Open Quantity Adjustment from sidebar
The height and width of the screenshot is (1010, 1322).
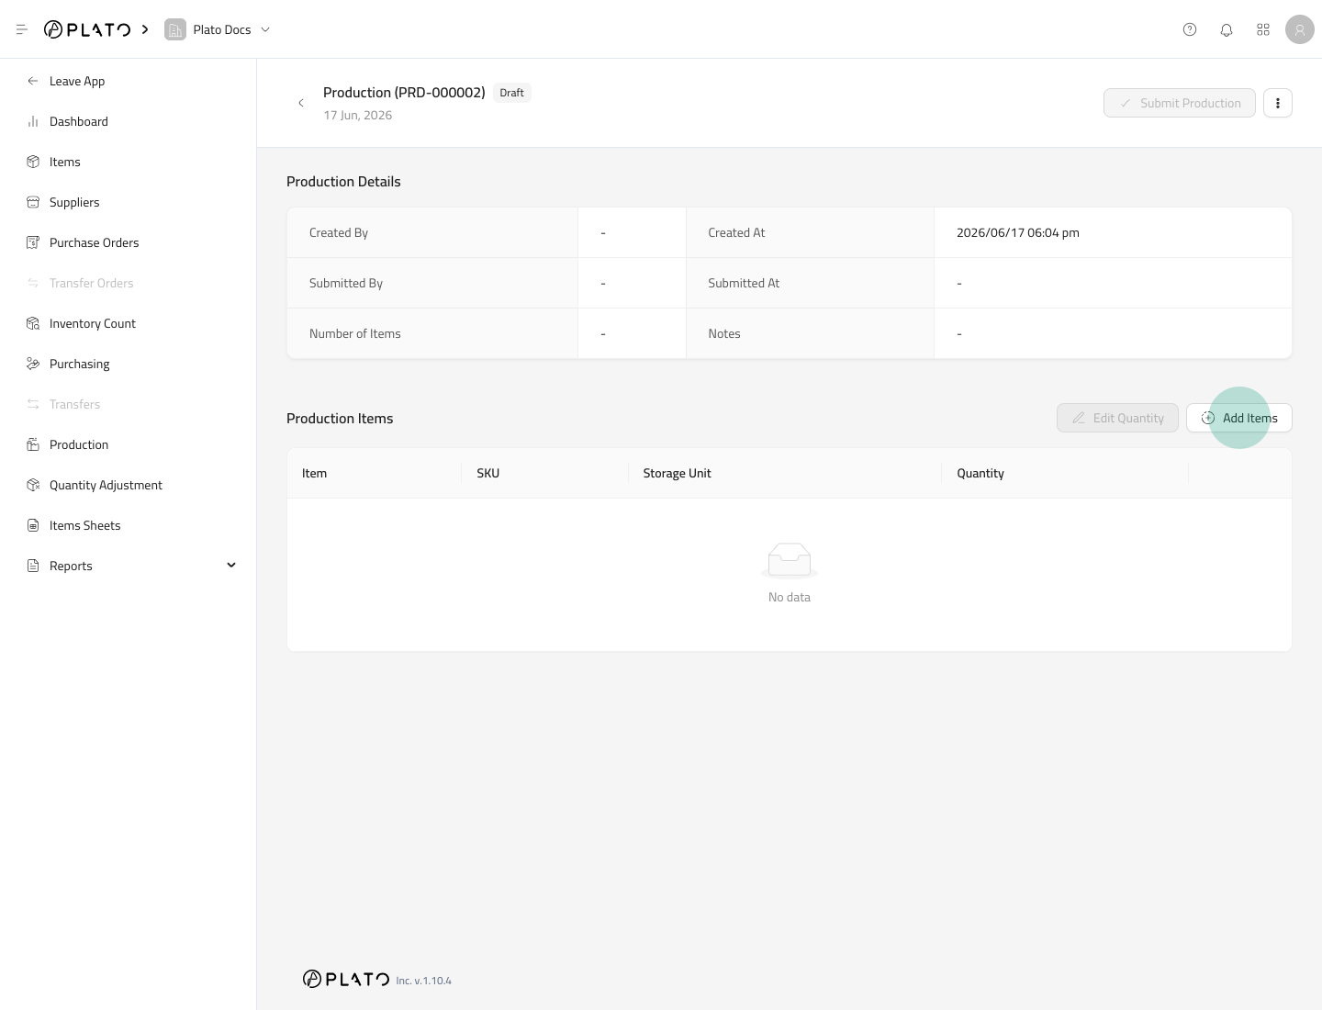pos(106,485)
